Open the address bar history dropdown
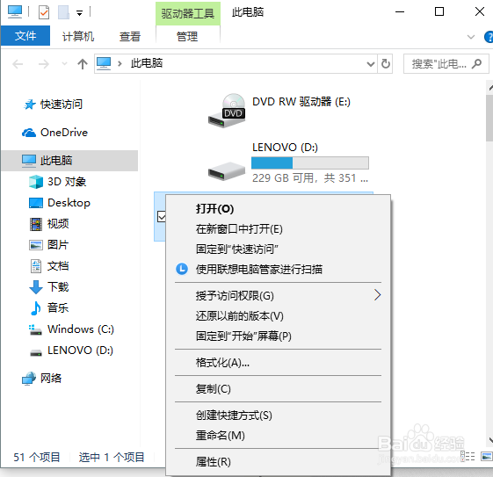This screenshot has width=493, height=477. click(x=371, y=64)
